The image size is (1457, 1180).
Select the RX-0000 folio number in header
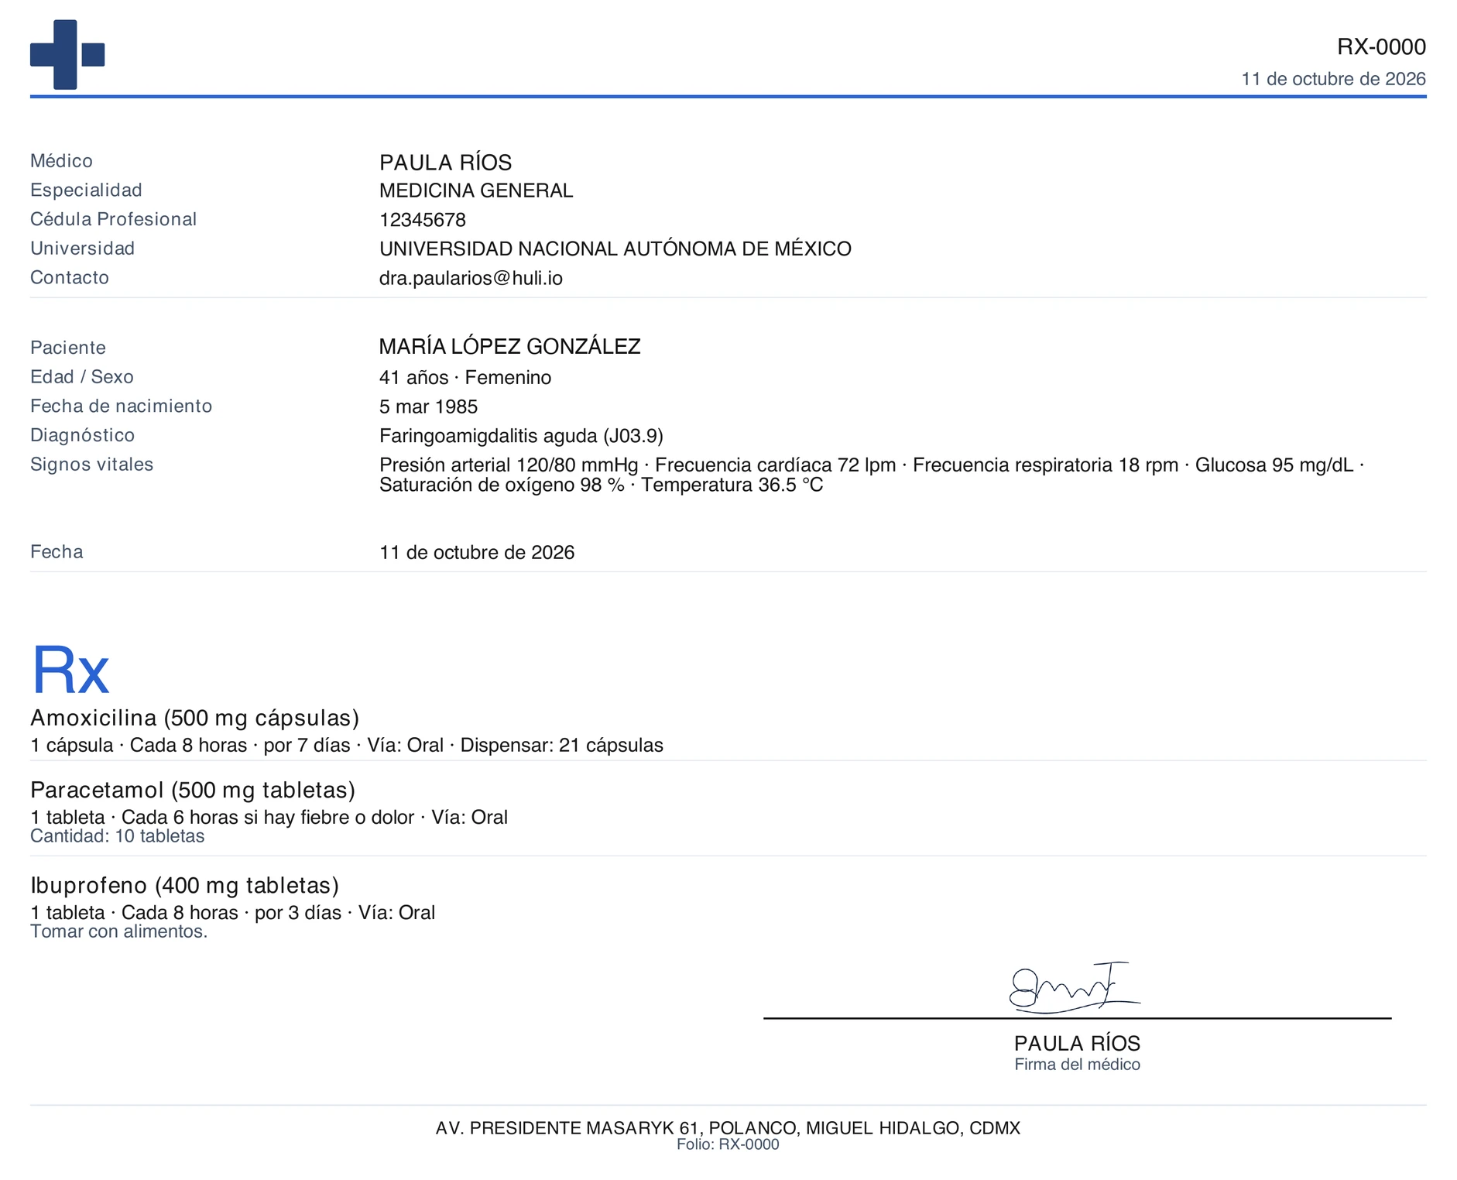pos(1381,47)
